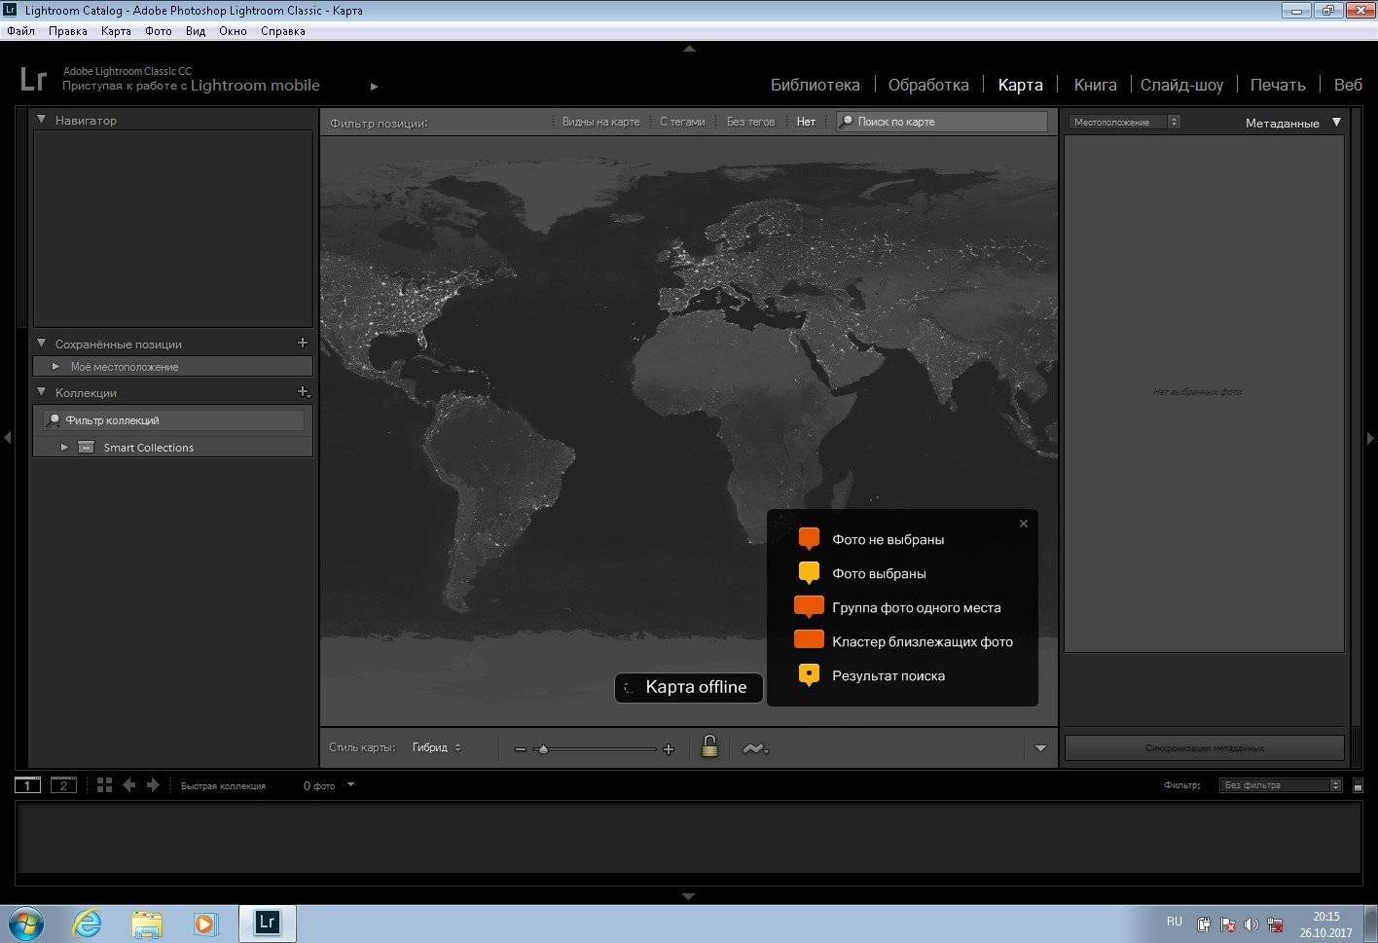Click the volume icon in system tray
The image size is (1378, 943).
tap(1251, 925)
